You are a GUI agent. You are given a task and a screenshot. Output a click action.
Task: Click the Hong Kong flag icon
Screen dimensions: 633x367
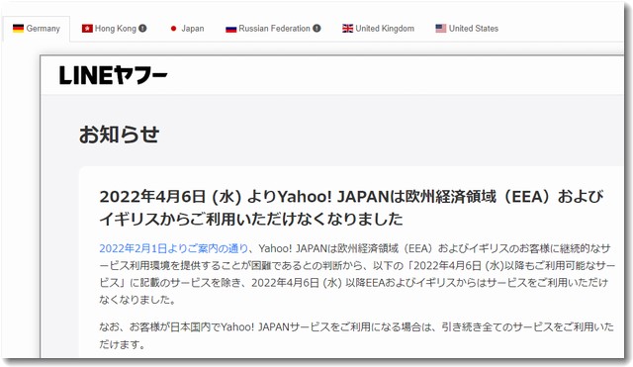tap(87, 29)
